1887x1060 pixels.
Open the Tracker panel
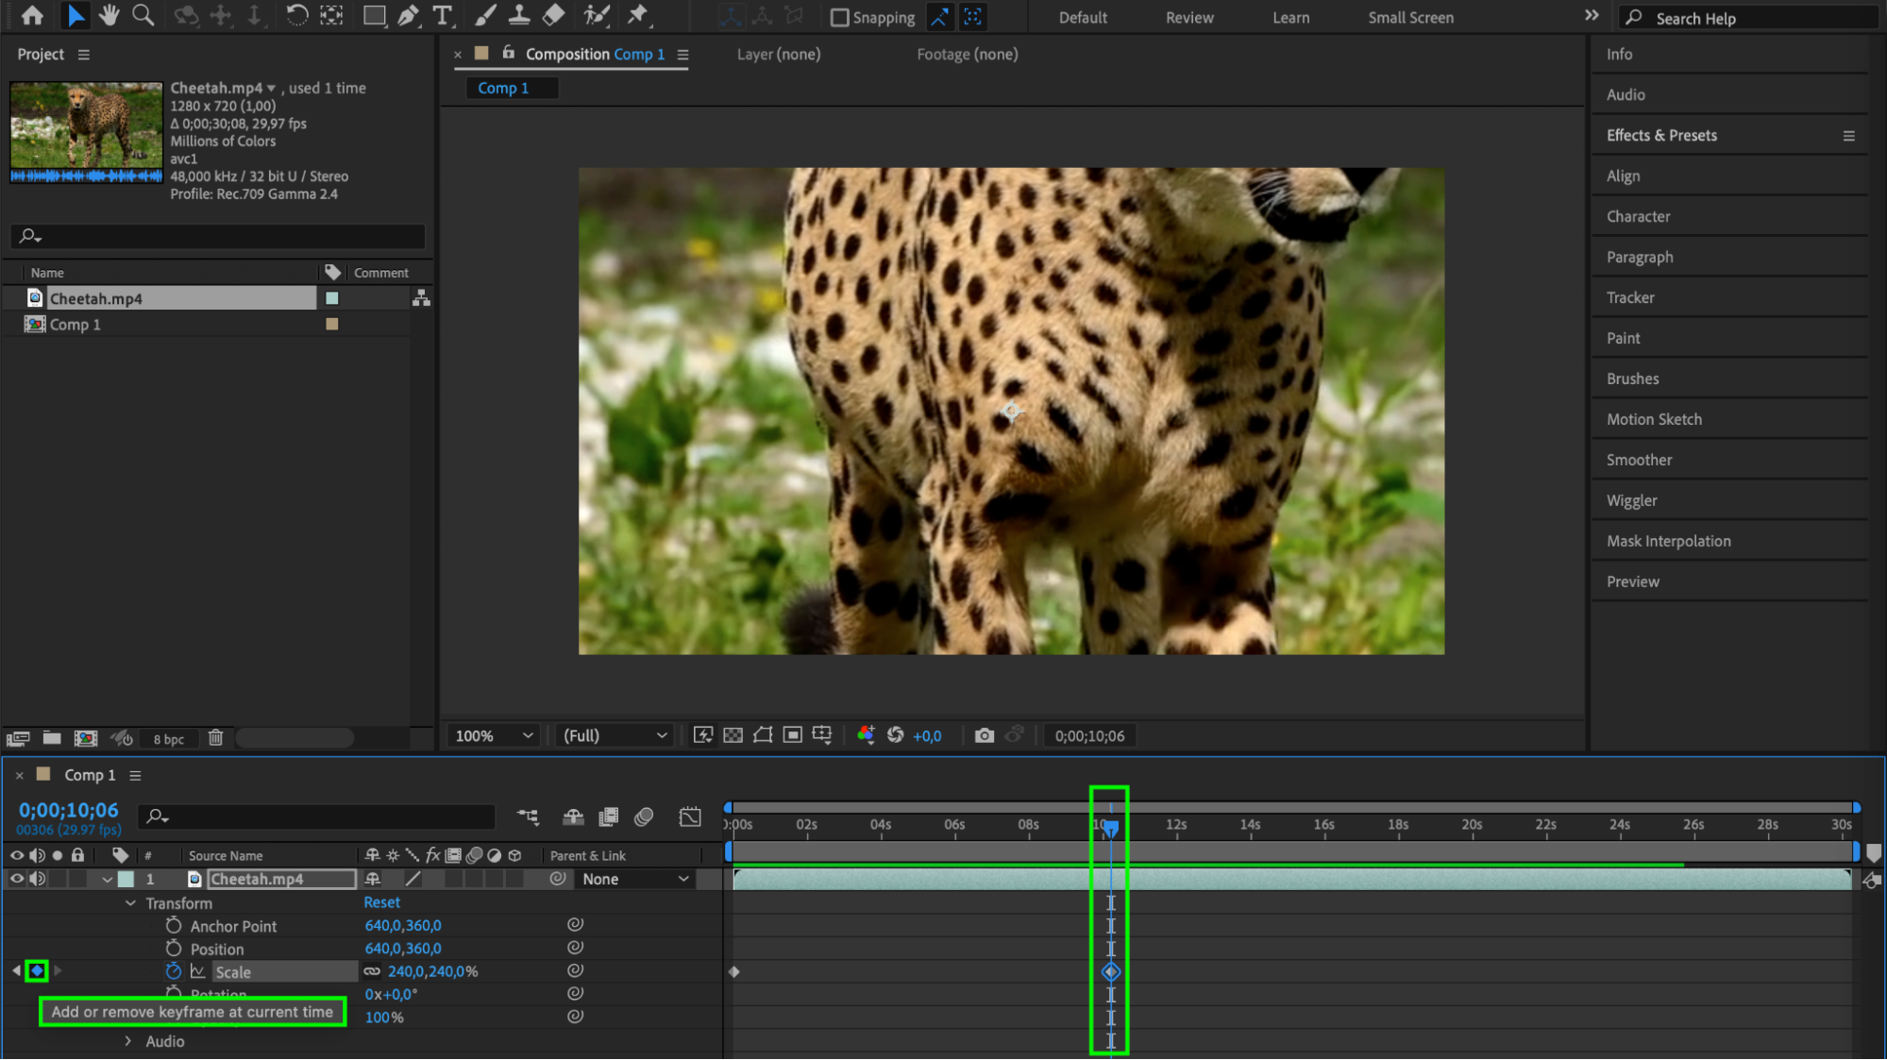coord(1630,297)
